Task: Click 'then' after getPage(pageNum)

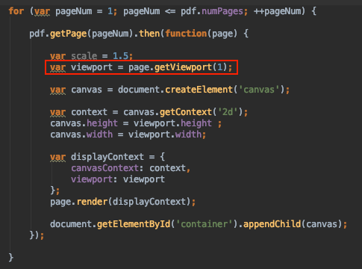Action: (x=149, y=34)
